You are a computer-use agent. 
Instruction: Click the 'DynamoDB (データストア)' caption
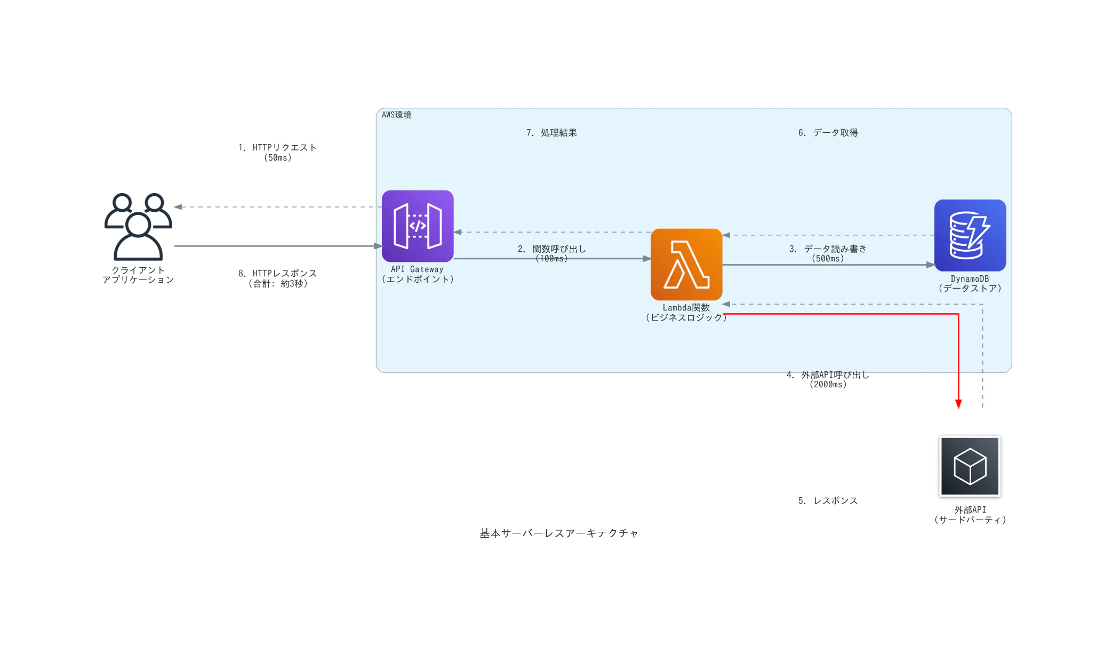coord(970,283)
